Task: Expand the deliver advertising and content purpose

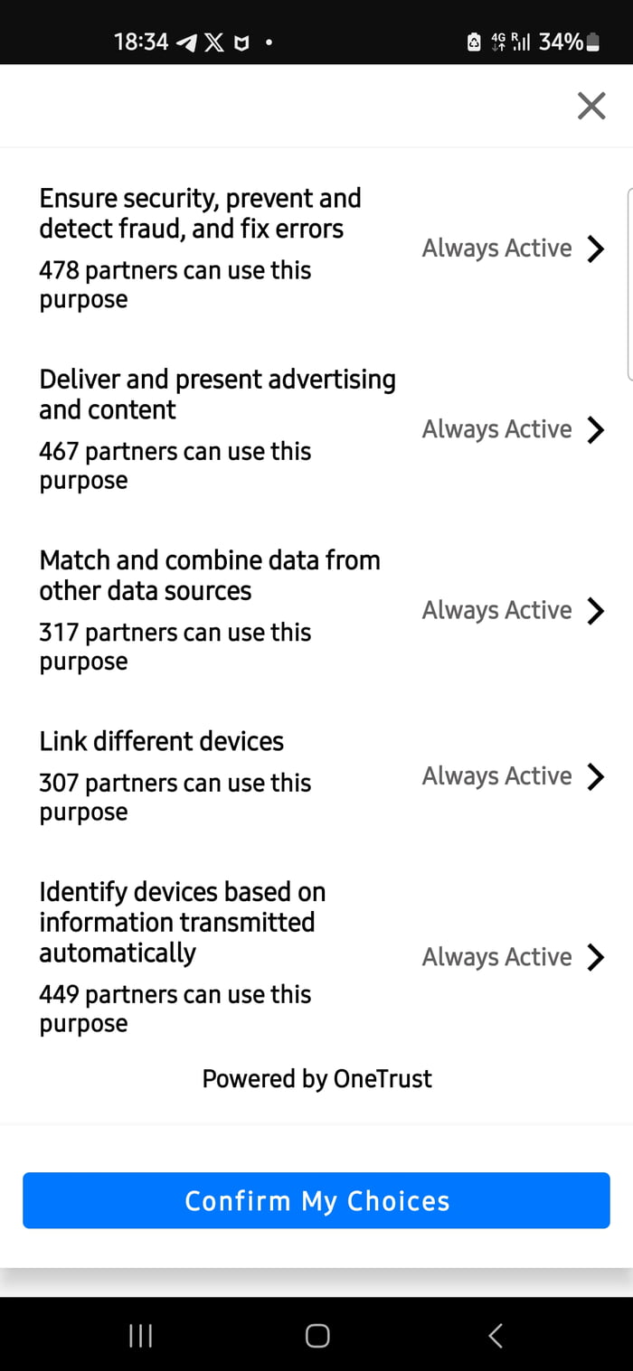Action: 594,429
